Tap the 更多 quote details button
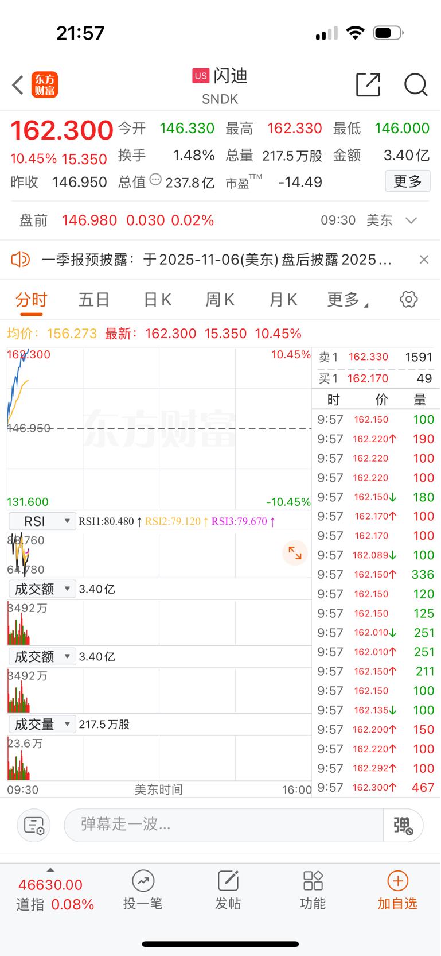This screenshot has width=441, height=956. (x=408, y=181)
